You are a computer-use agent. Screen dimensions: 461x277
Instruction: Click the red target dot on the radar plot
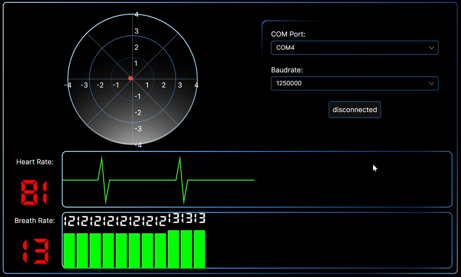131,78
